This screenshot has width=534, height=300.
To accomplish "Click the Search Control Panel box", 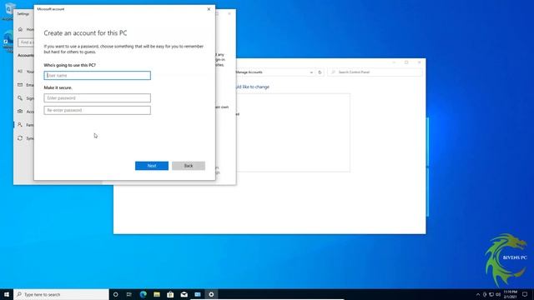I will click(375, 72).
